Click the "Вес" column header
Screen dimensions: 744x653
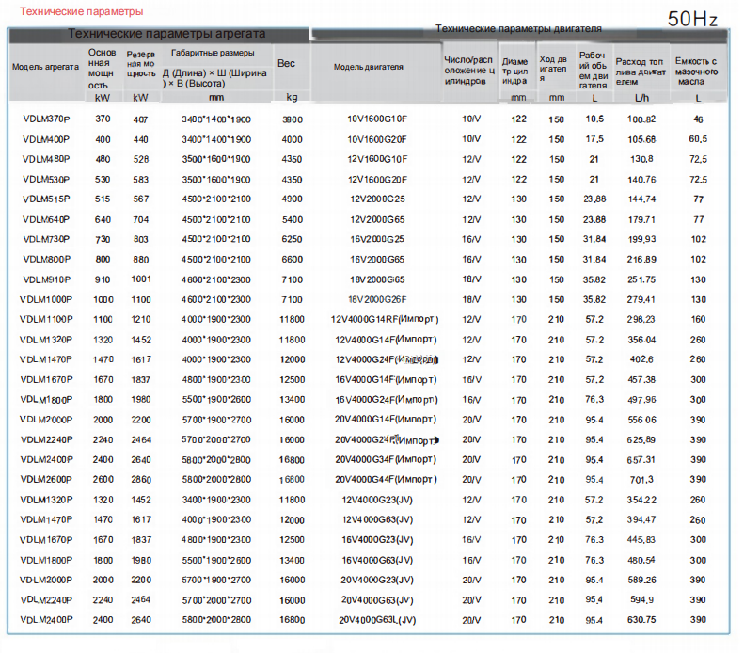tap(287, 63)
